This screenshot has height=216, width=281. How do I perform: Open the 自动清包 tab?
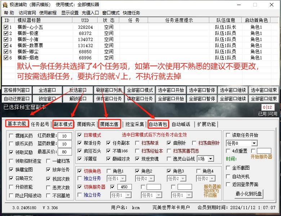[158, 124]
